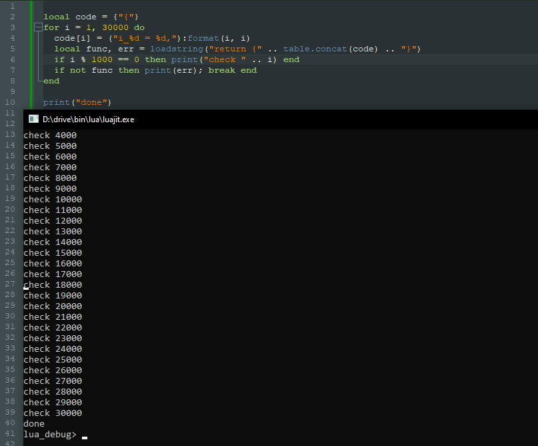This screenshot has width=538, height=446.
Task: Click the 'format' method call in the code
Action: coord(203,38)
